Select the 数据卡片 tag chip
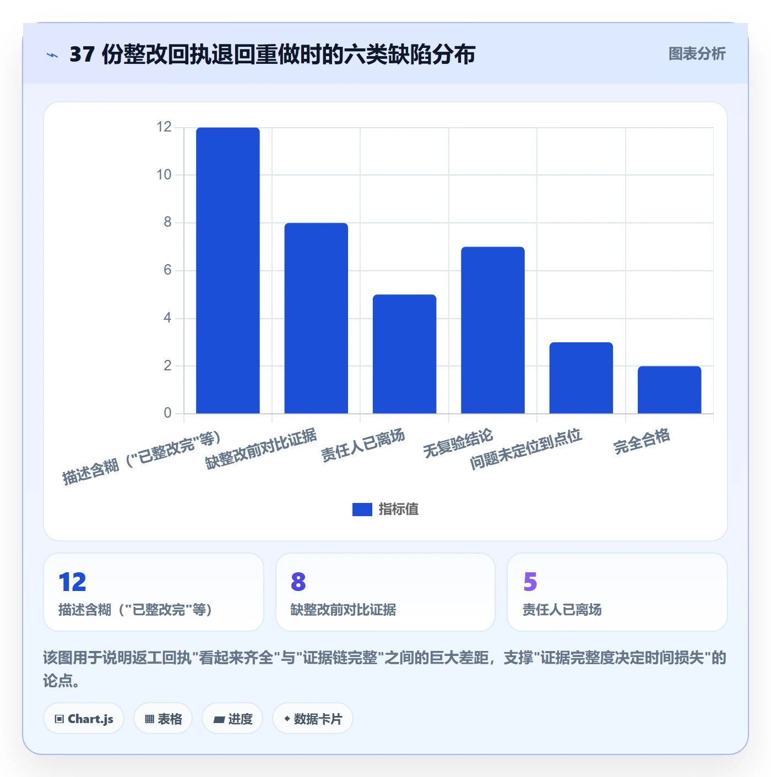 coord(313,719)
